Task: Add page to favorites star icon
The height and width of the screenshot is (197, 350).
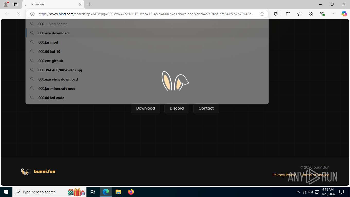Action: [x=262, y=14]
